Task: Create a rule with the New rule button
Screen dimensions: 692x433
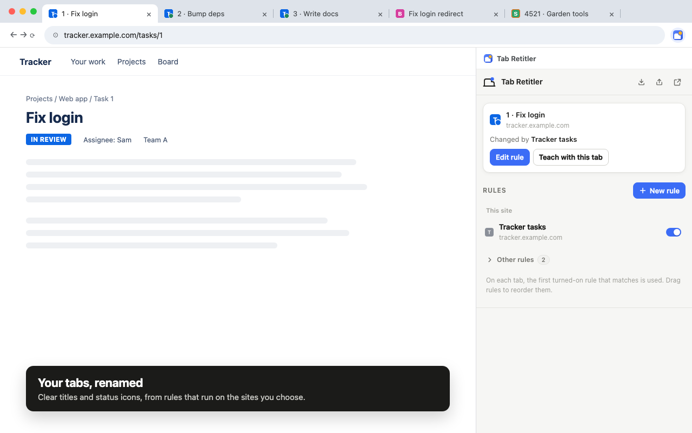Action: click(659, 191)
